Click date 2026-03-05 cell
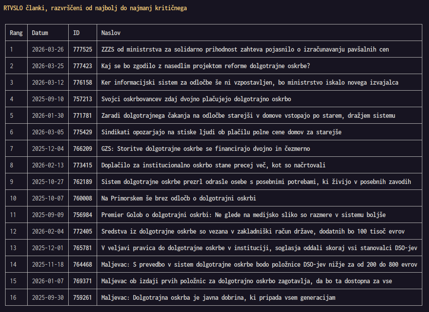The height and width of the screenshot is (312, 429). [x=48, y=132]
